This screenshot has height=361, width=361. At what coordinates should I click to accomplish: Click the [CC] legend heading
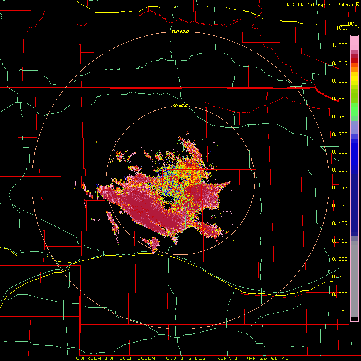pyautogui.click(x=342, y=28)
